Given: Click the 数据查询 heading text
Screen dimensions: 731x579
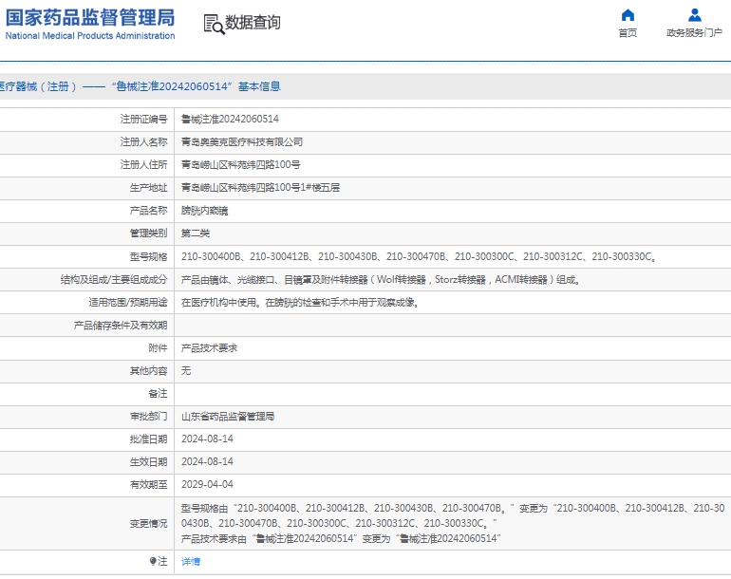Looking at the screenshot, I should (253, 23).
